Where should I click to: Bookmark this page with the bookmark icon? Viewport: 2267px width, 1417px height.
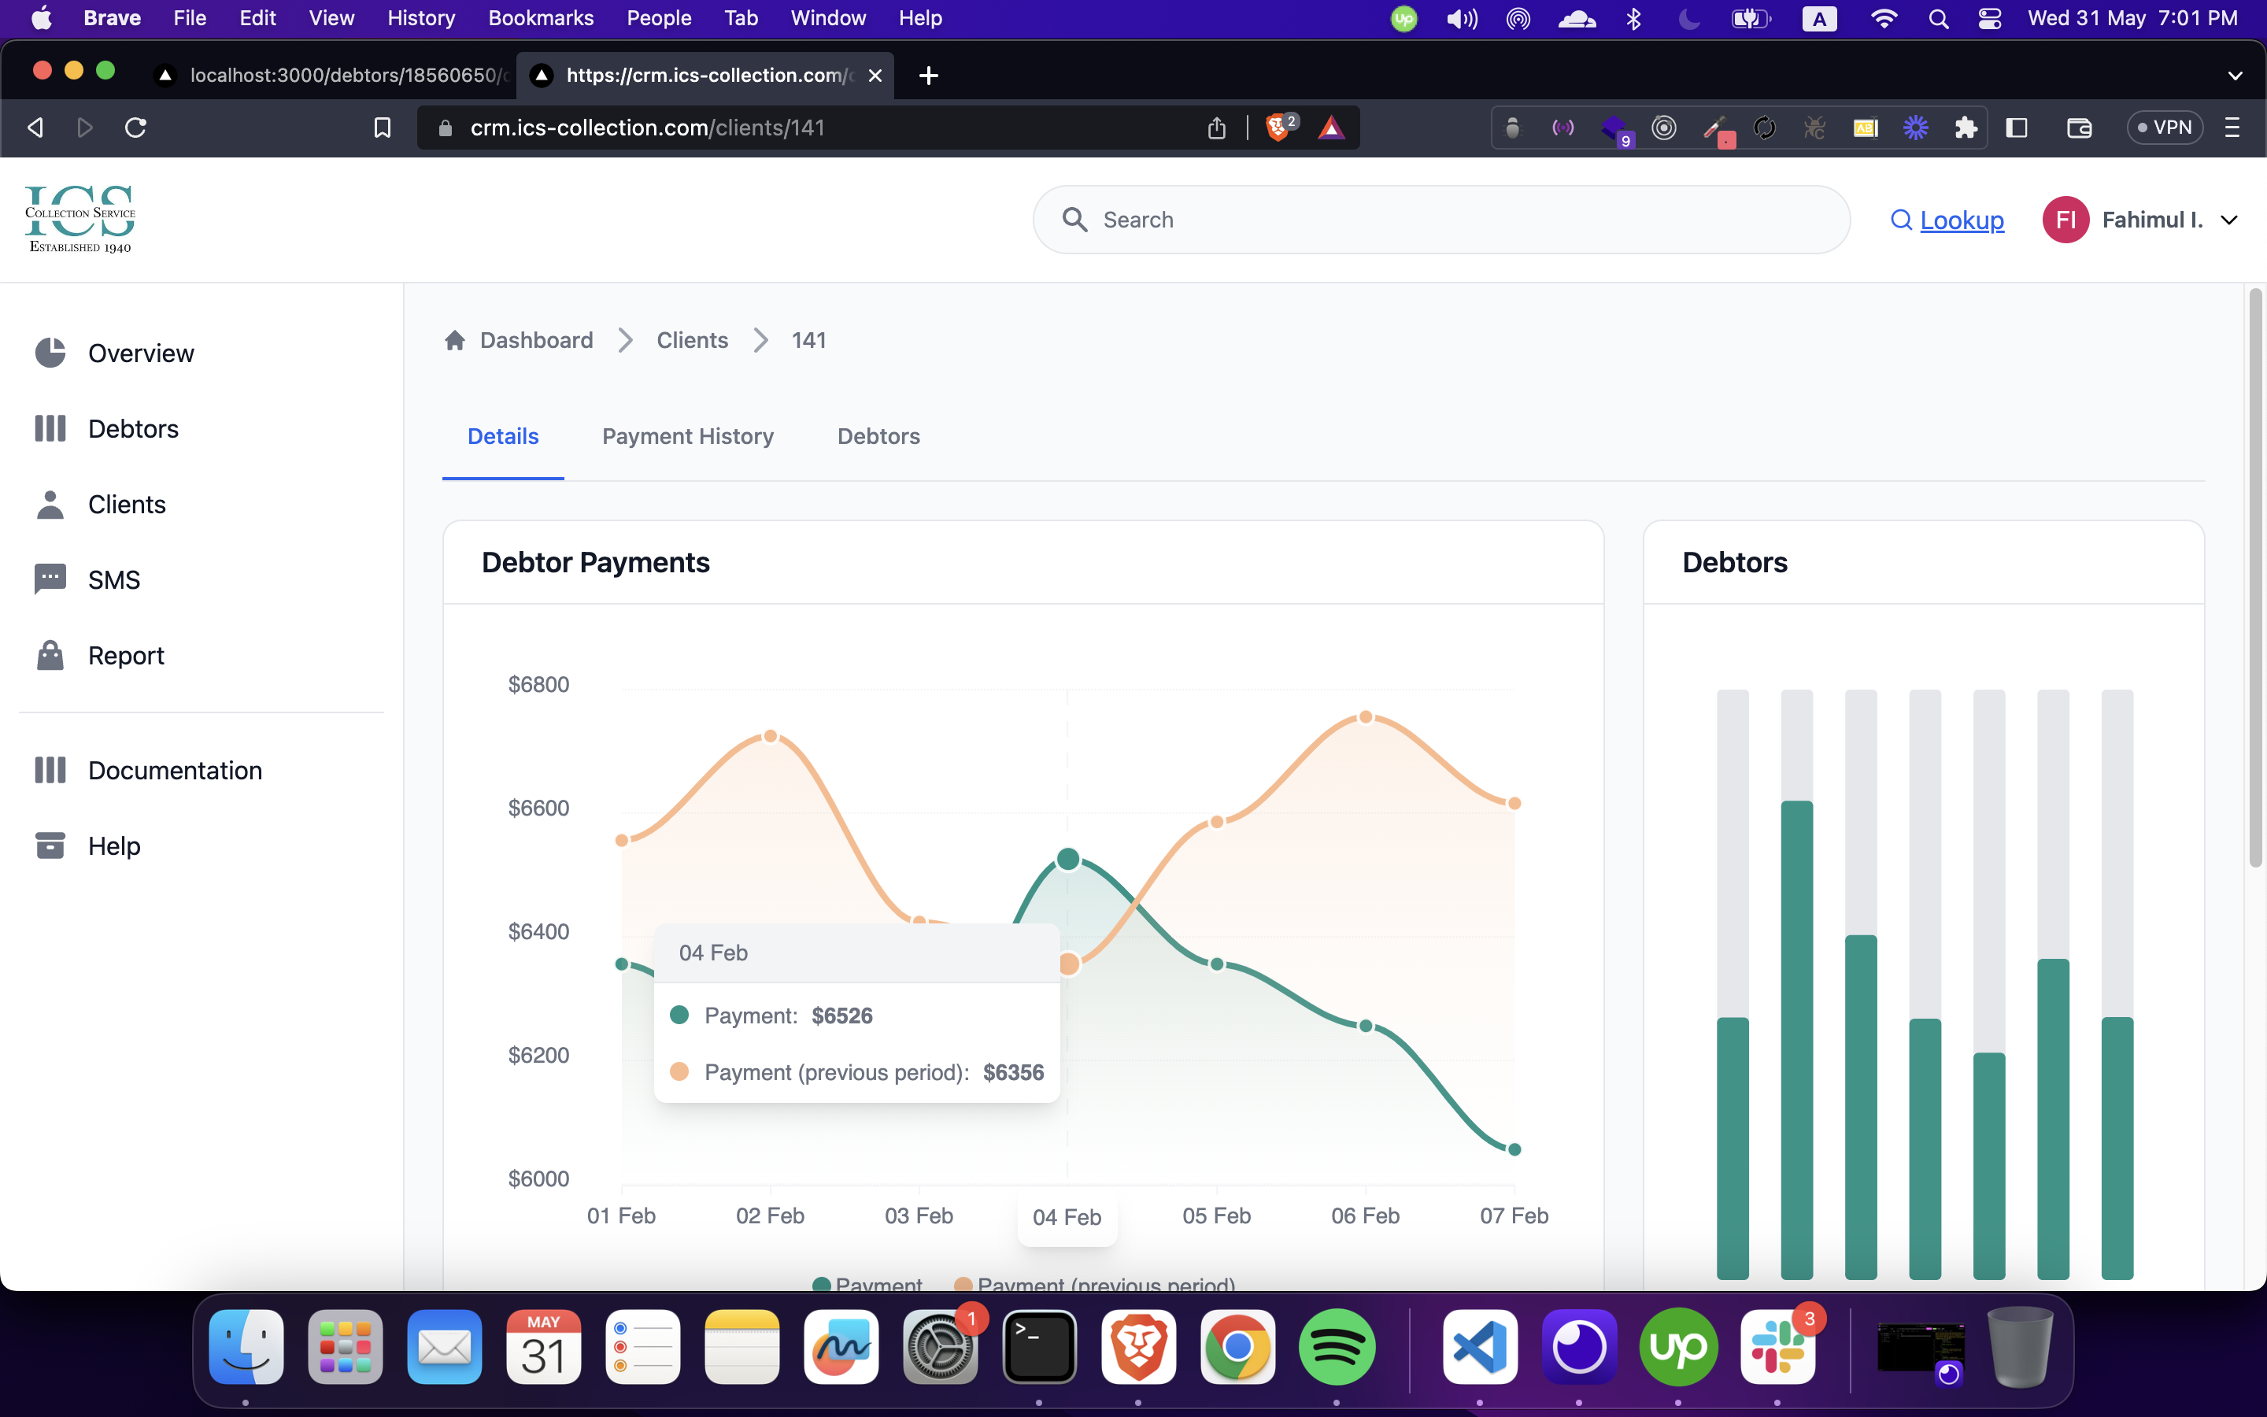click(383, 128)
